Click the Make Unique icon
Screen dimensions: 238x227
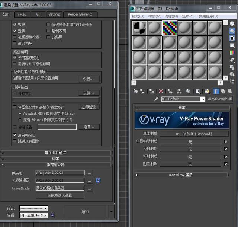pyautogui.click(x=179, y=91)
